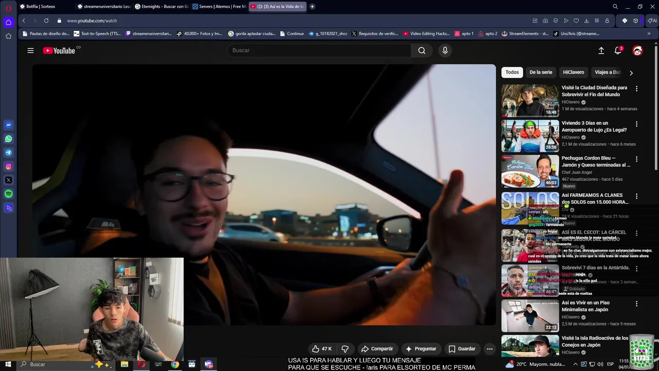Open the Opera downloads icon in toolbar
Viewport: 659px width, 371px height.
click(x=586, y=21)
